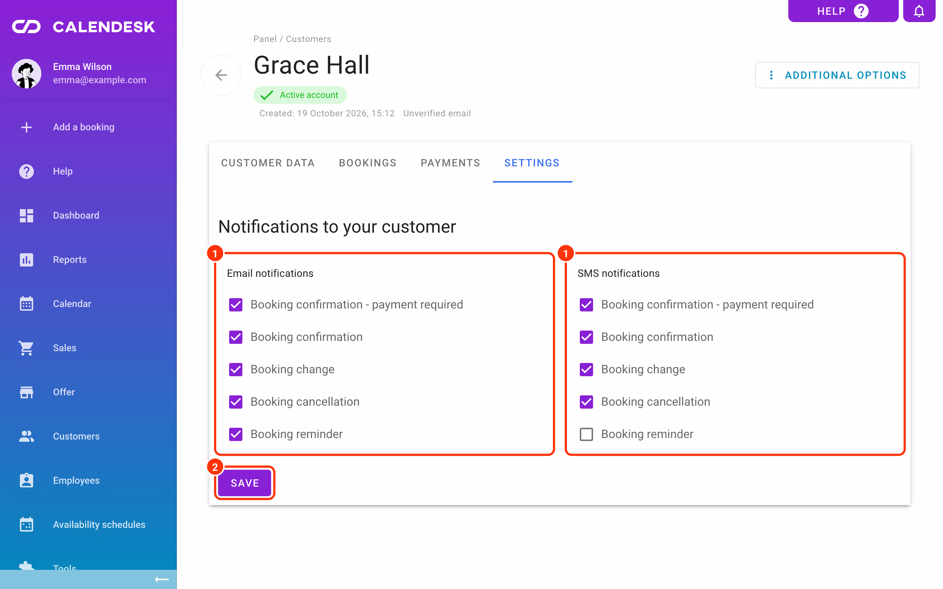Screen dimensions: 943x589
Task: Click the Email notifications heading
Action: [x=270, y=273]
